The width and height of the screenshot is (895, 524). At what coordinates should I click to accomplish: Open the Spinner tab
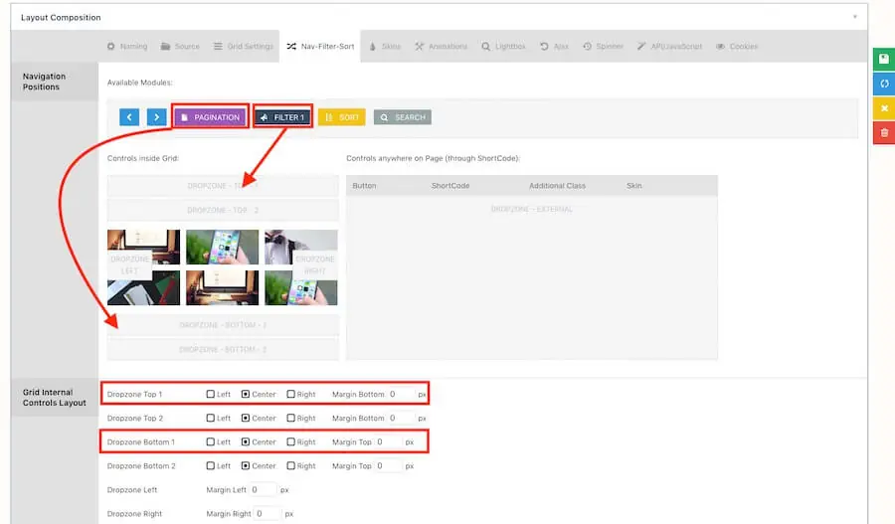[x=603, y=46]
